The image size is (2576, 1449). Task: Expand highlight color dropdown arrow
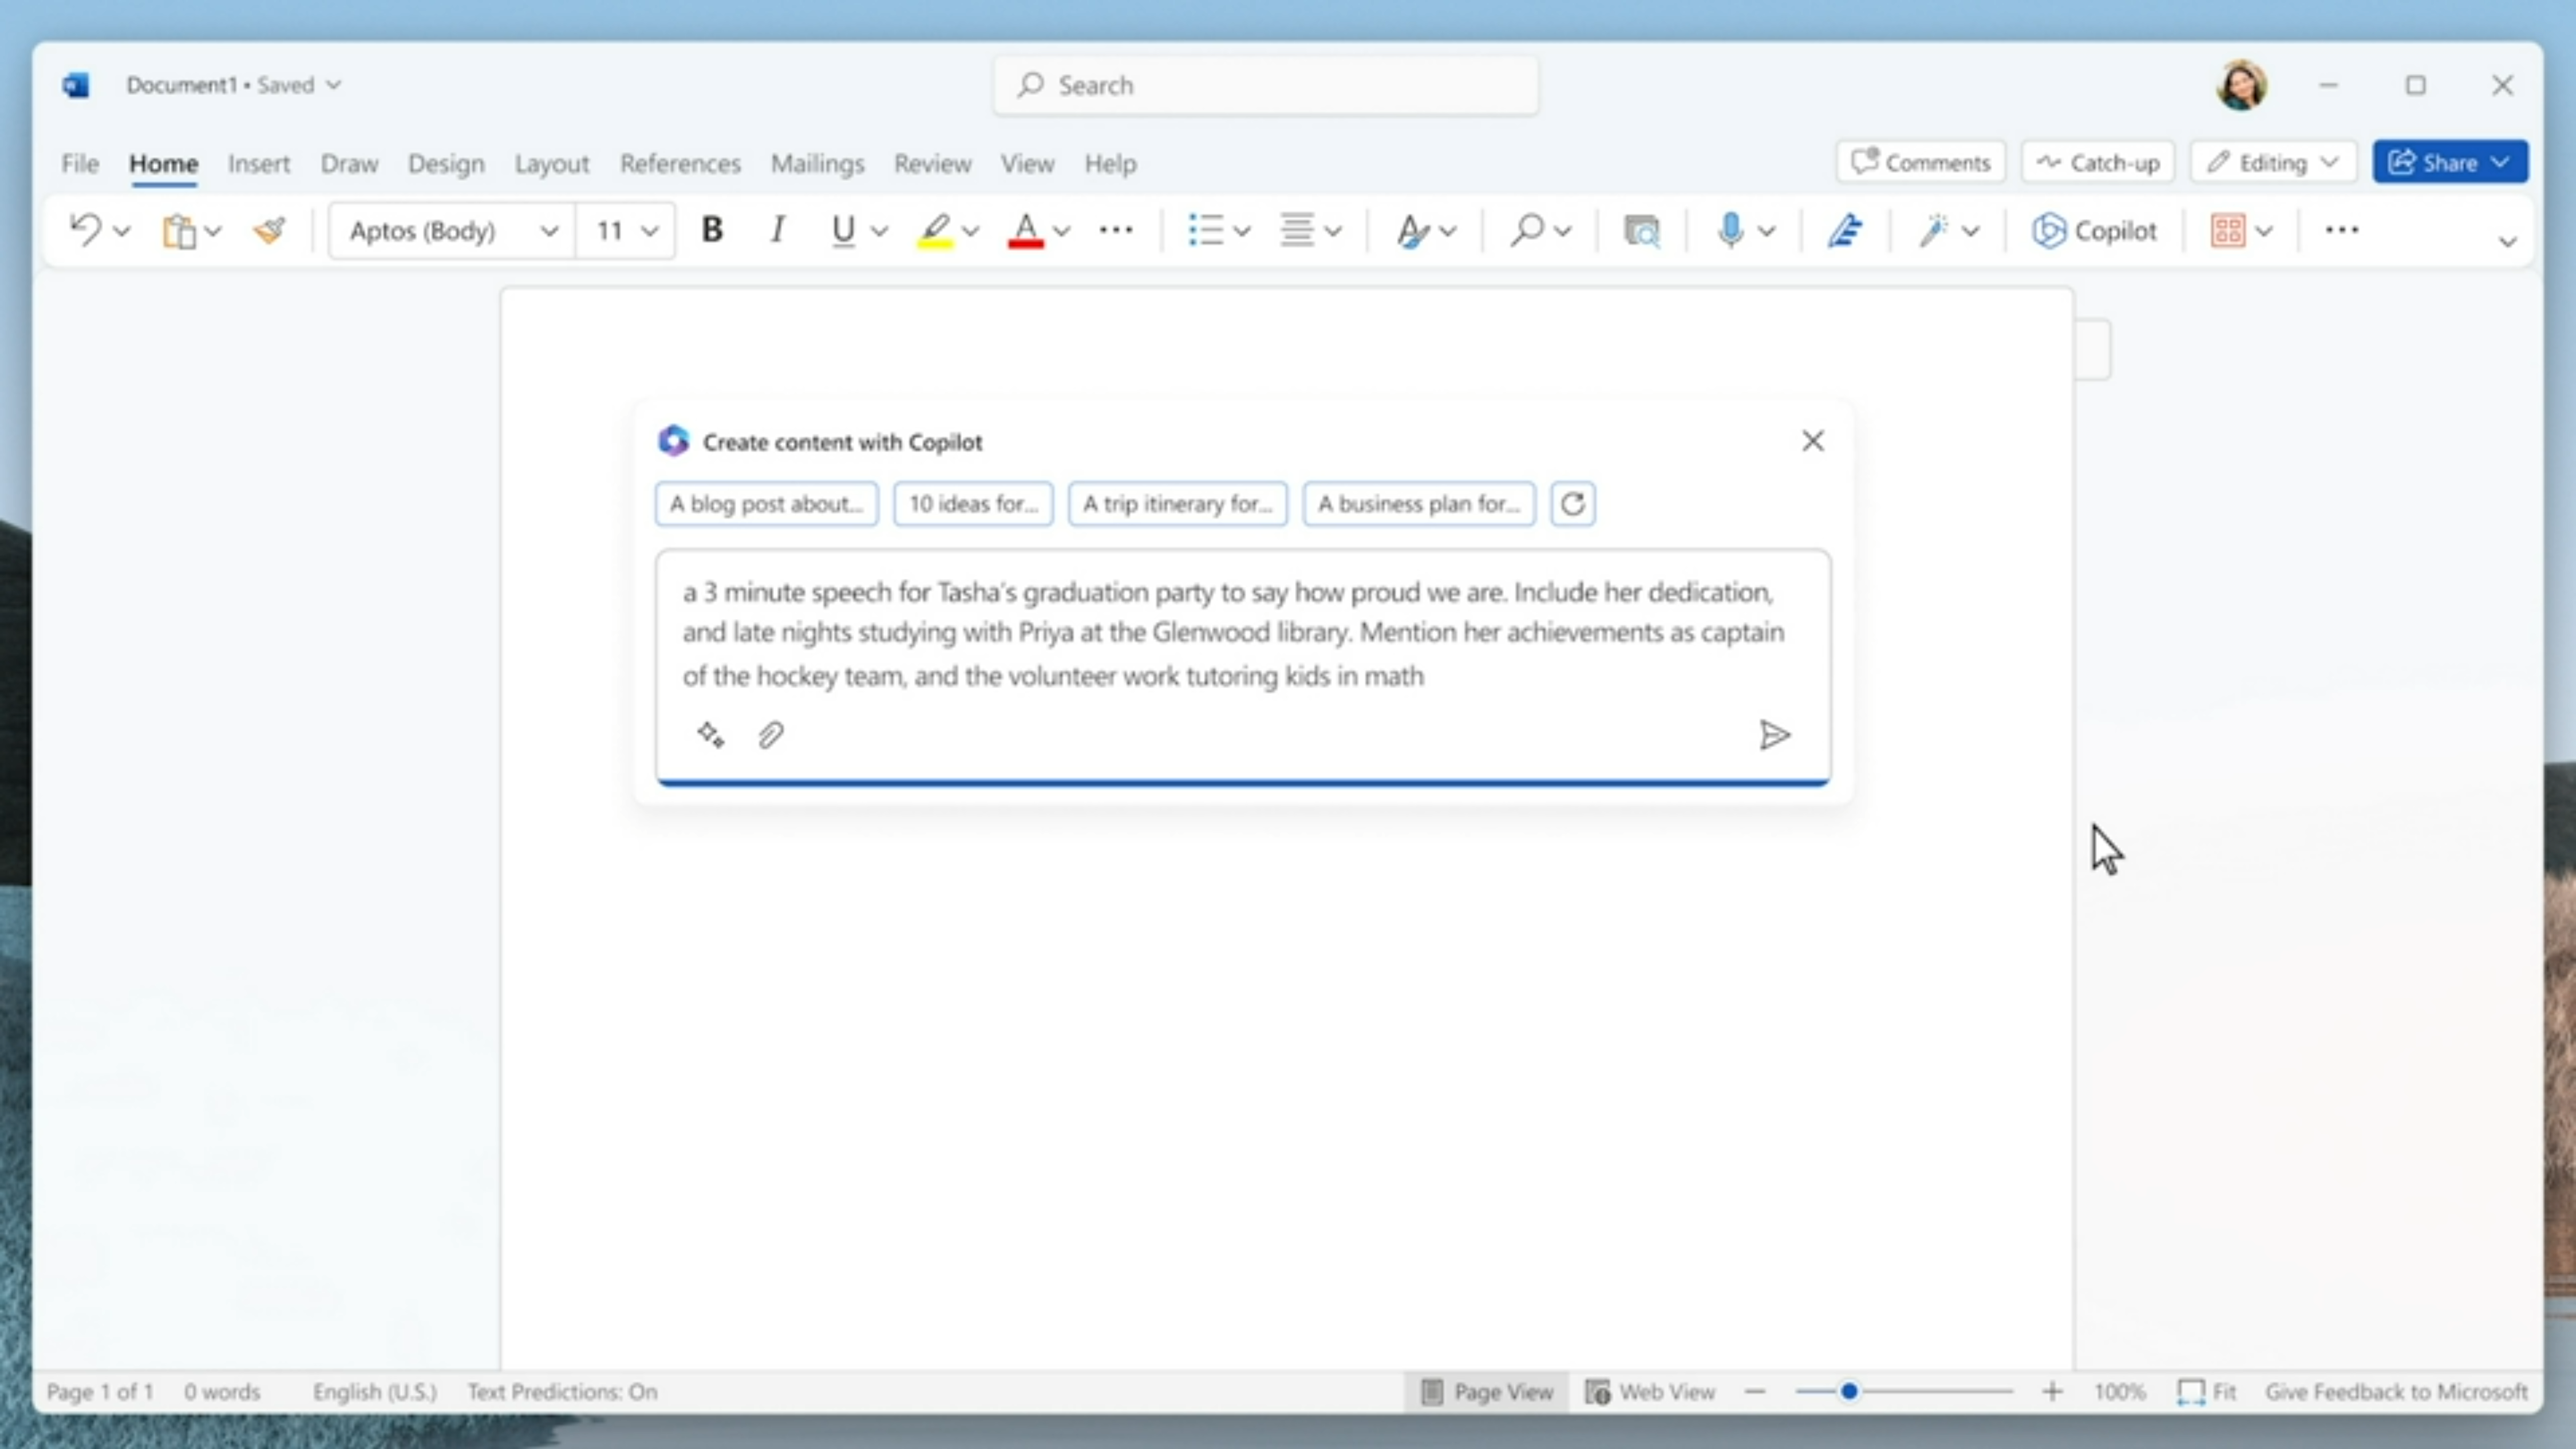970,232
